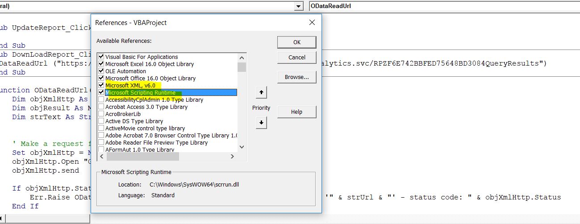Open the ODataReadUrl procedure combo box
This screenshot has width=580, height=224.
point(444,6)
